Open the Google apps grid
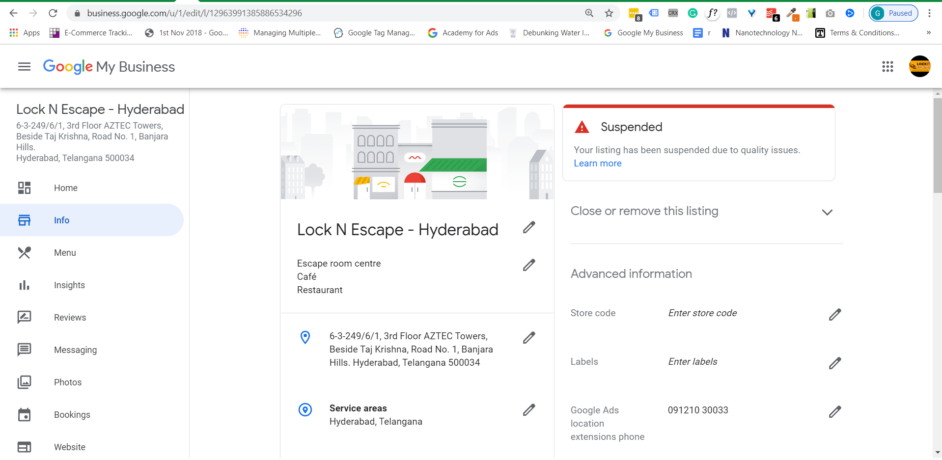This screenshot has width=942, height=460. tap(887, 67)
